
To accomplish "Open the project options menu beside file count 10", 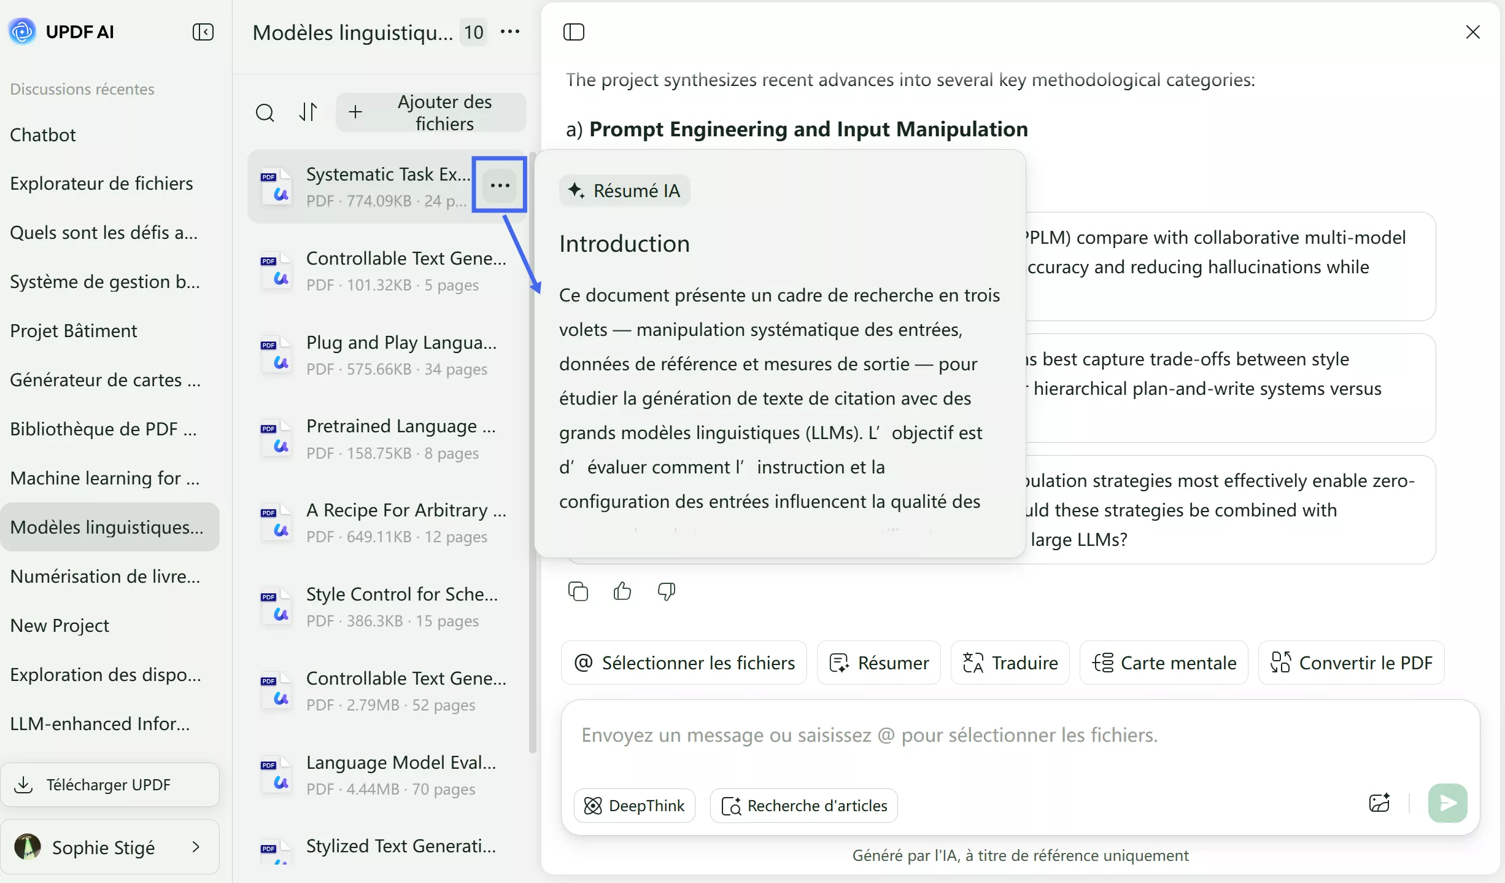I will pos(510,32).
